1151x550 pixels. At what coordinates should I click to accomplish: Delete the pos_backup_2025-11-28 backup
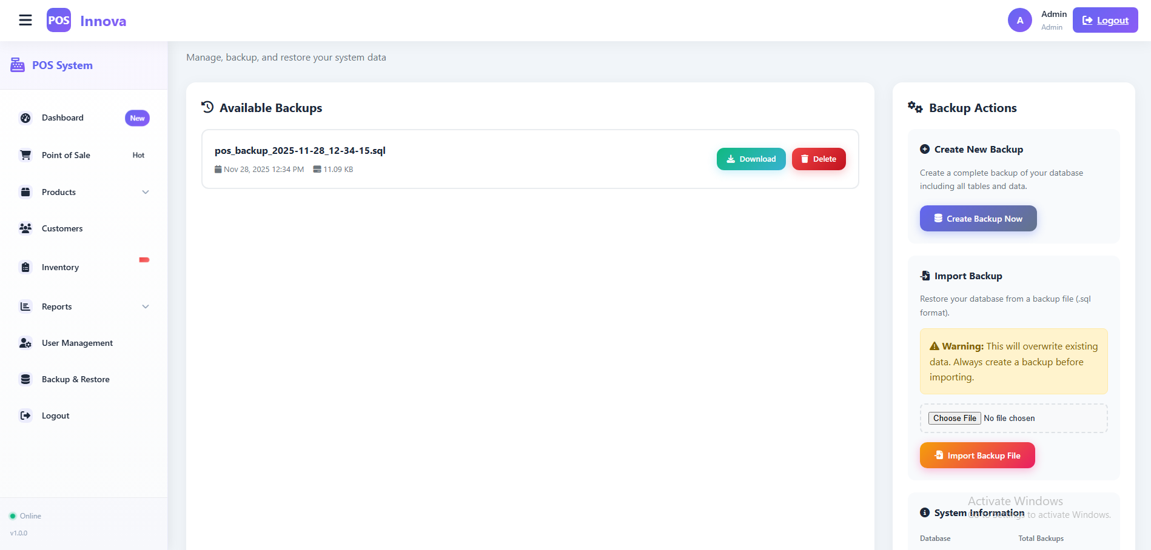coord(818,159)
